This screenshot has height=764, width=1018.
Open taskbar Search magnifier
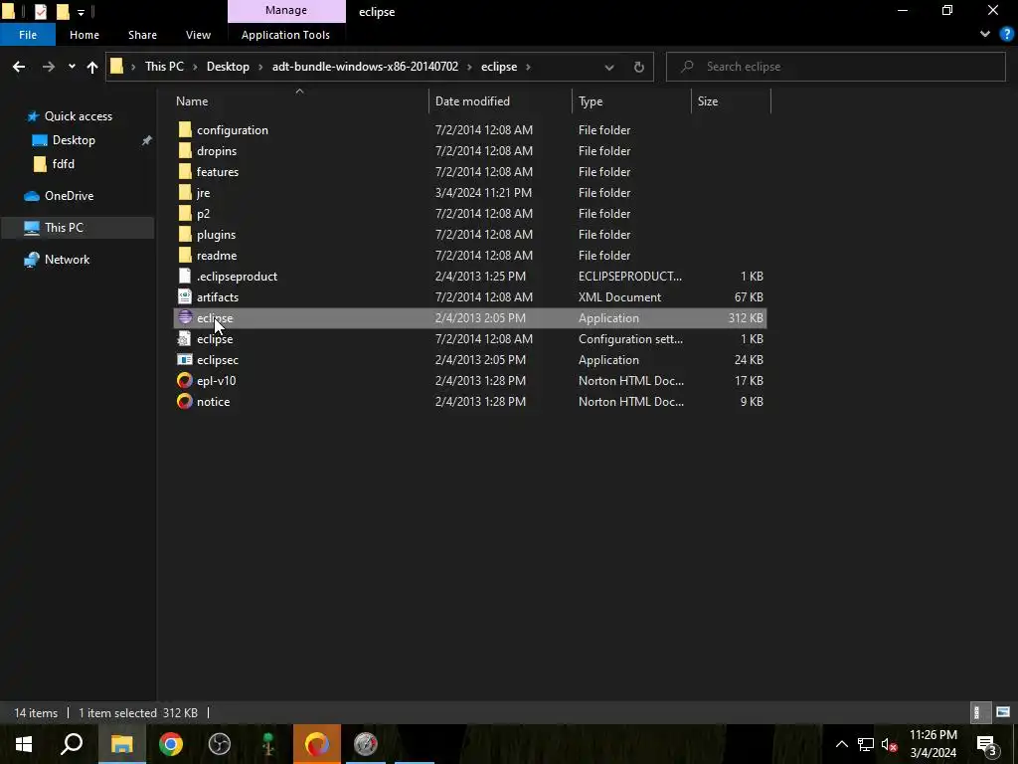[72, 744]
